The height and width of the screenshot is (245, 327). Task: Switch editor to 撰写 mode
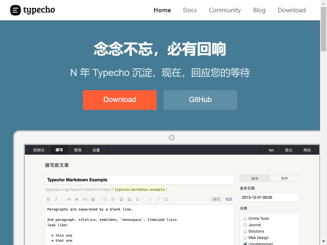pos(216,199)
